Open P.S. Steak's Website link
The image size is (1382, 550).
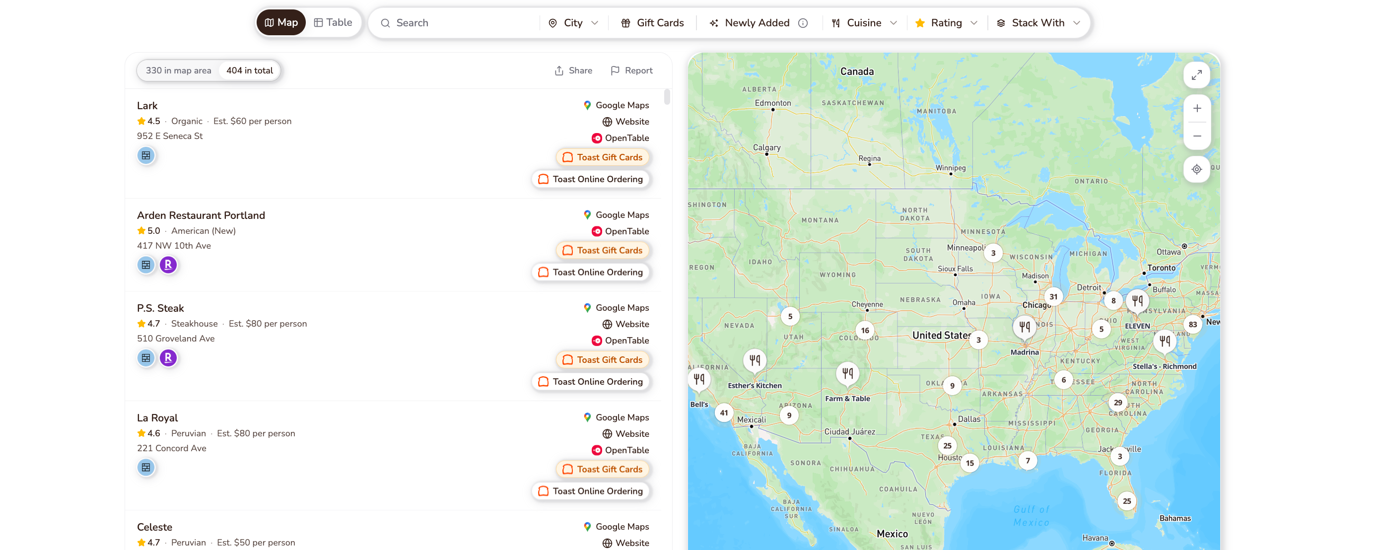tap(625, 324)
